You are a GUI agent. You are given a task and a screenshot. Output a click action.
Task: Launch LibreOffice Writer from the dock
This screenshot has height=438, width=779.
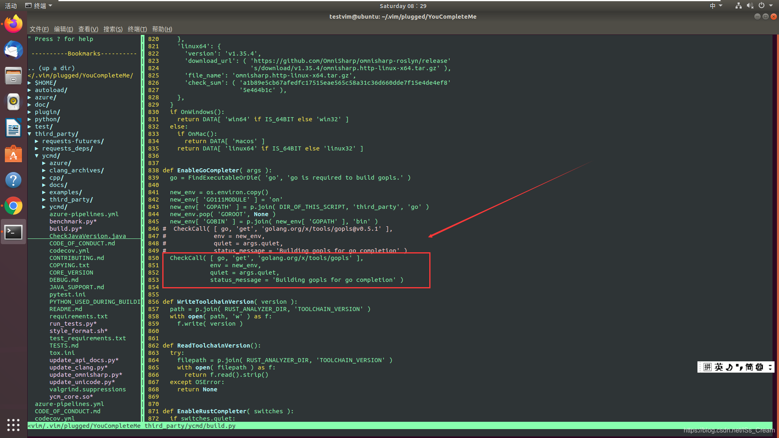13,128
